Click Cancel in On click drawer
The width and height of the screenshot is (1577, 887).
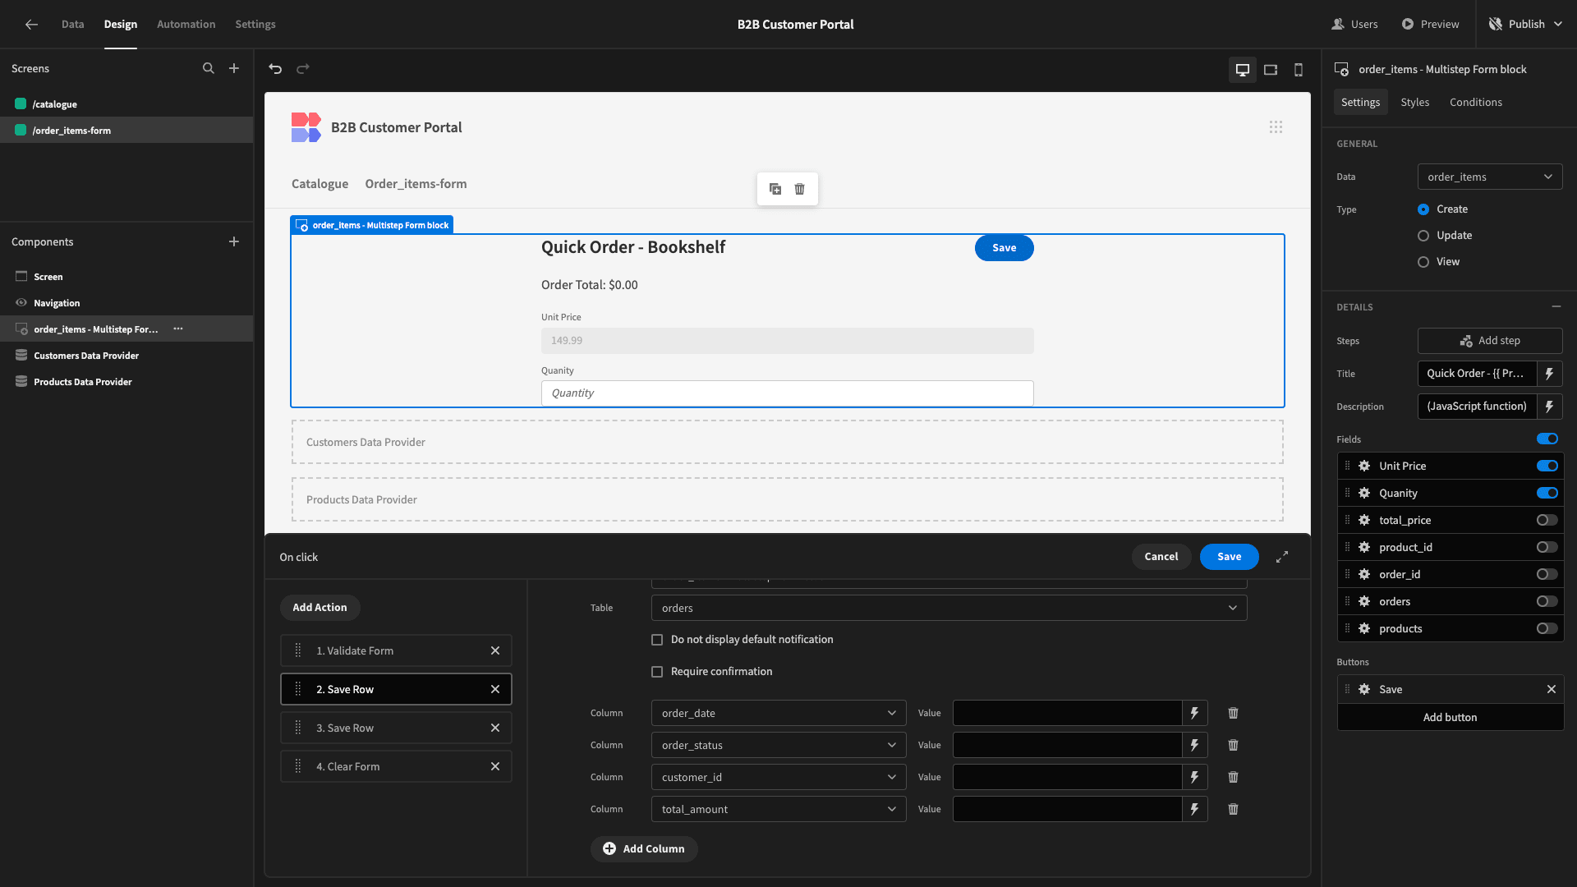click(x=1161, y=557)
